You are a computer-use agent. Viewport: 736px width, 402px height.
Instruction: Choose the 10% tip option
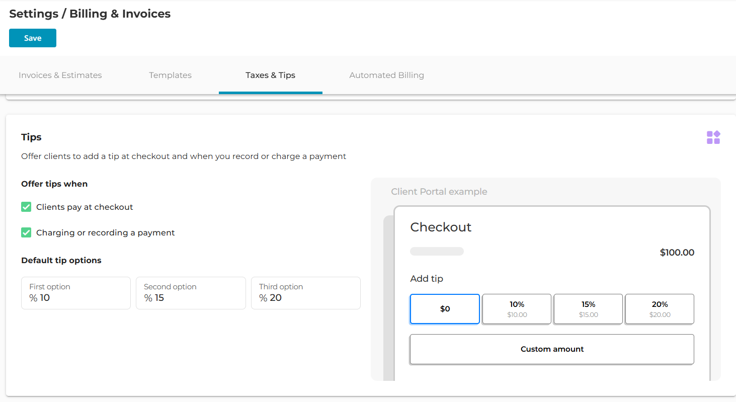[x=517, y=309]
